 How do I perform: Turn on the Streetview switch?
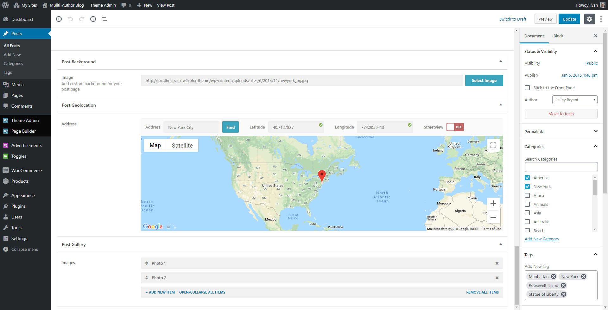coord(455,127)
